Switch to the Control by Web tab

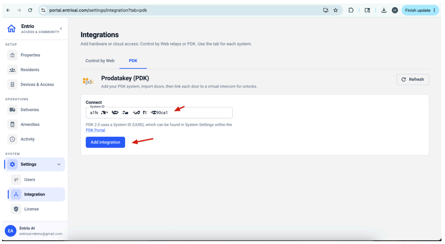click(100, 61)
